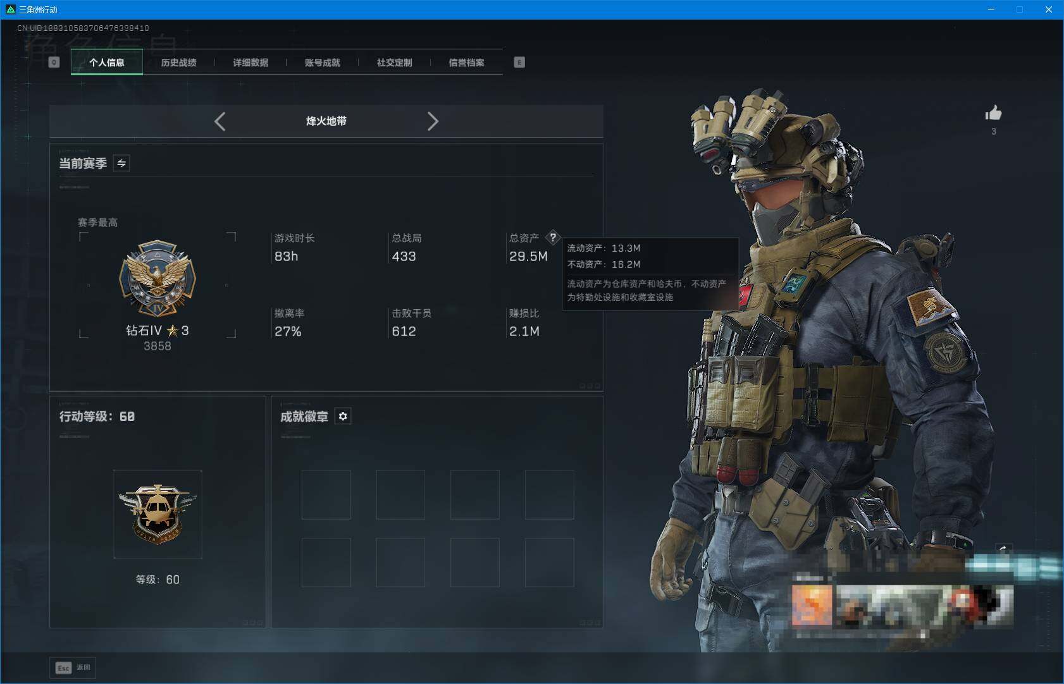This screenshot has width=1064, height=684.
Task: Click the lightning icon next to 当前赛季
Action: (121, 163)
